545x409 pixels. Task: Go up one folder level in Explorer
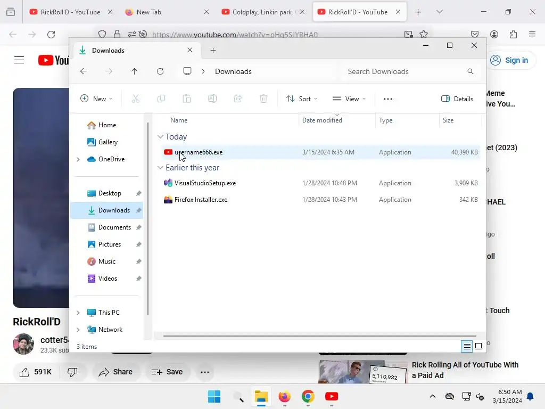tap(134, 71)
